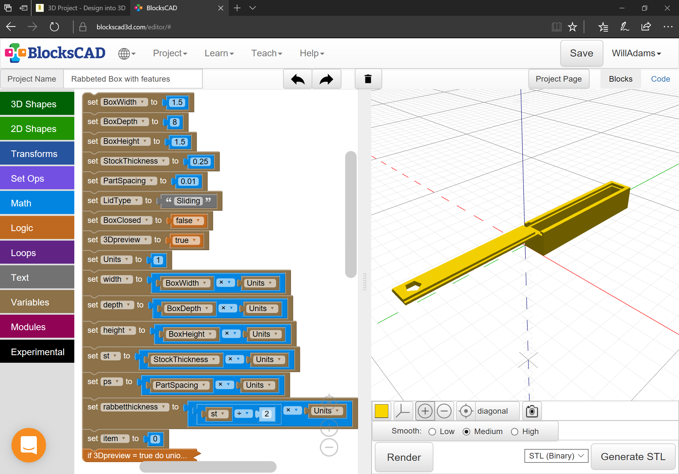Open favorites hub list icon
The width and height of the screenshot is (679, 474).
[x=603, y=27]
